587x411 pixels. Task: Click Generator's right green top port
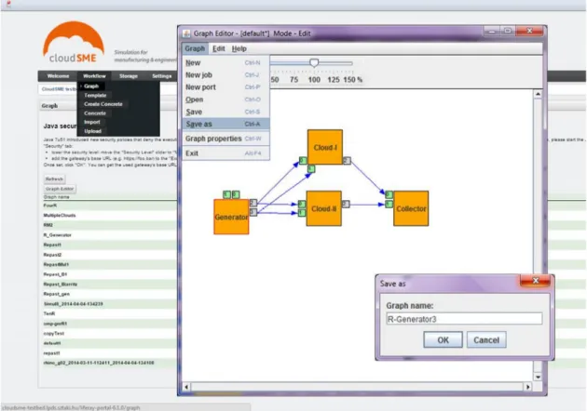pos(236,194)
